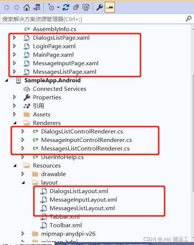194x245 pixels.
Task: Expand LoginPage.xaml node
Action: tap(14, 46)
